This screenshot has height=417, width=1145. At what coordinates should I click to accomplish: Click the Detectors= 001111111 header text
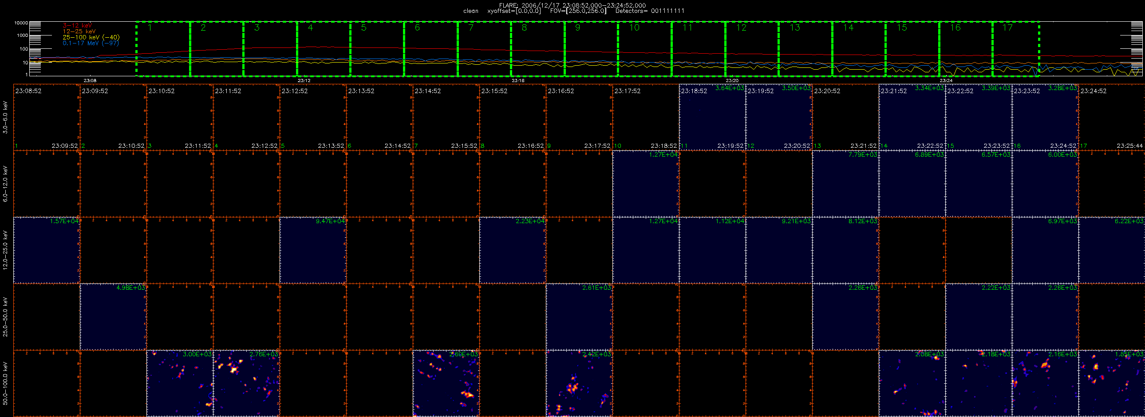(650, 11)
